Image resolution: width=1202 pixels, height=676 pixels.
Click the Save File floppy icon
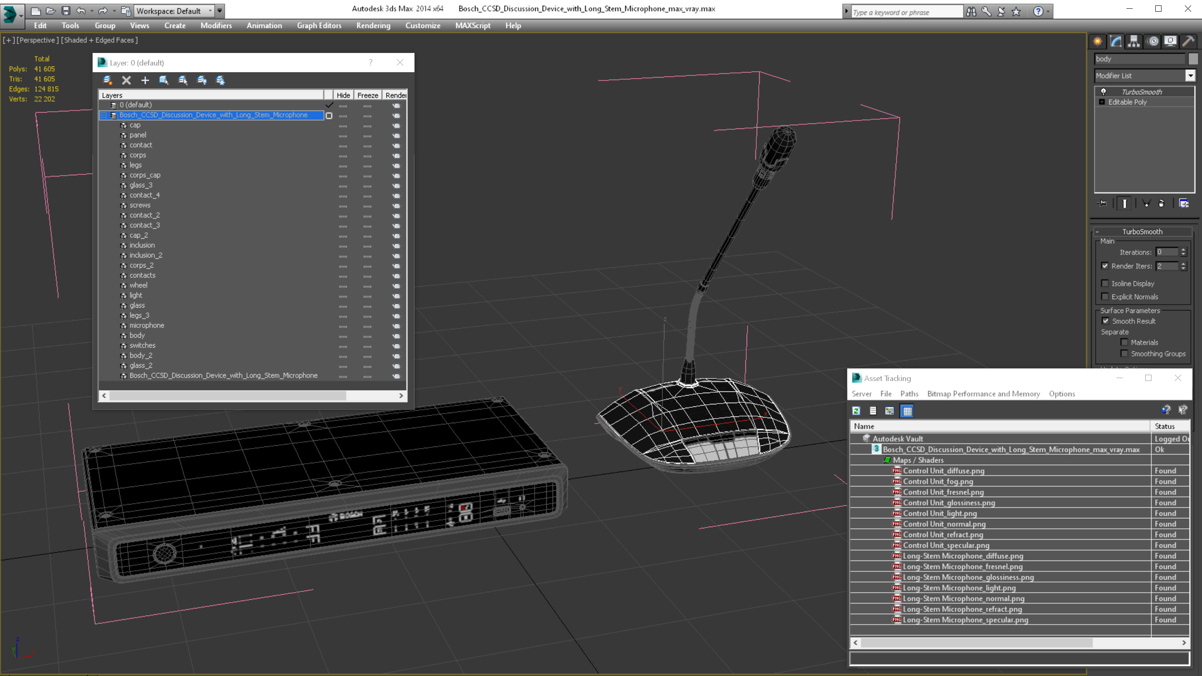(x=66, y=11)
